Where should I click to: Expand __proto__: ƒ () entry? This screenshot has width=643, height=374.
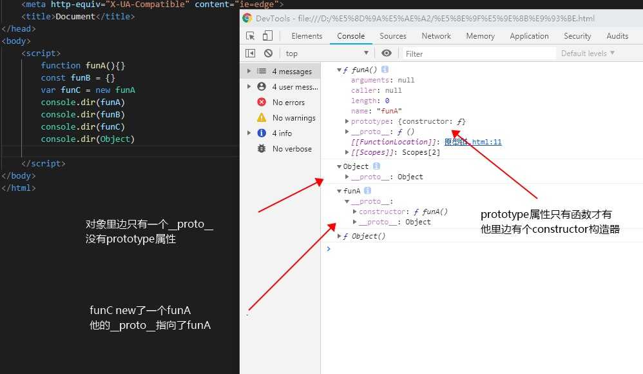pos(347,132)
